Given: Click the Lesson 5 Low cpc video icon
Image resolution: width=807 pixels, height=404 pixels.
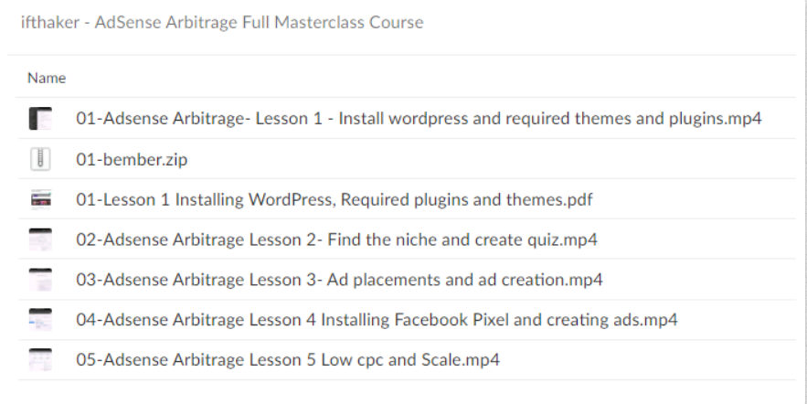Looking at the screenshot, I should tap(40, 360).
